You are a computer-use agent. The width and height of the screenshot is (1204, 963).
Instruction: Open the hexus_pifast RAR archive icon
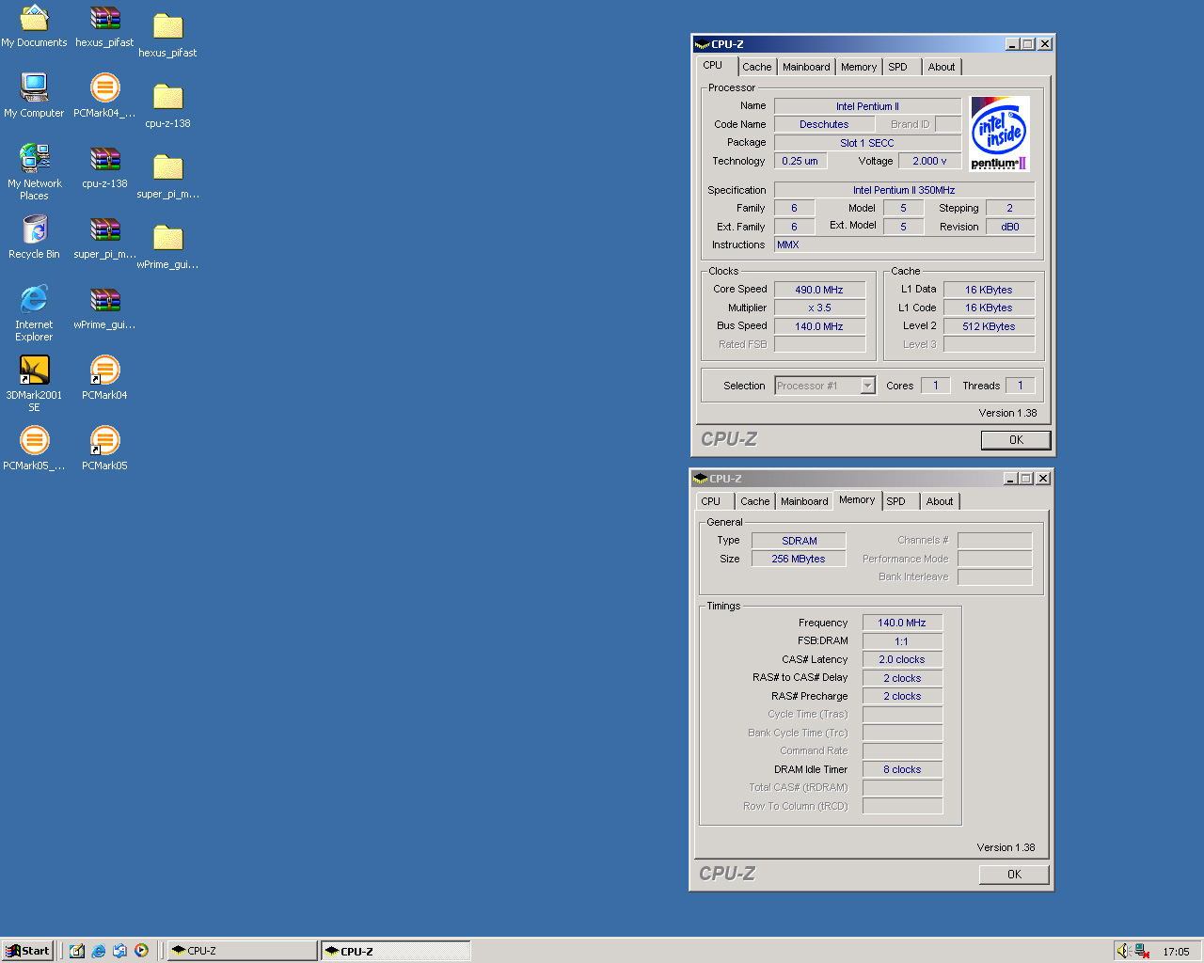pos(104,25)
